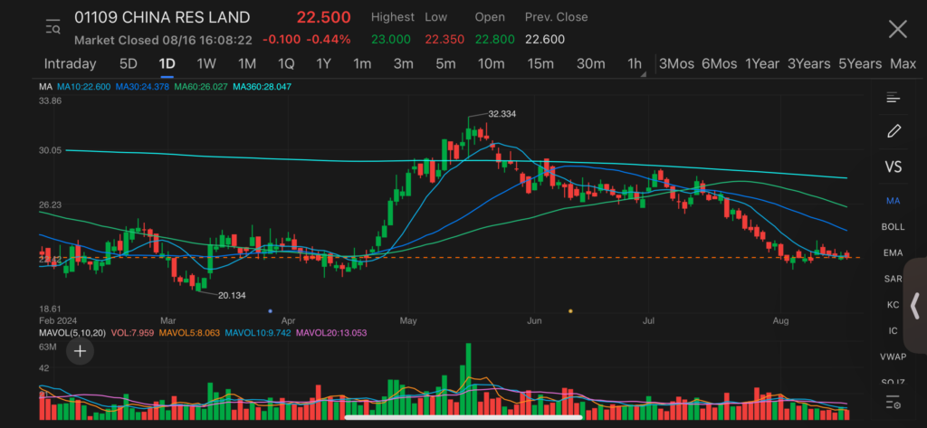Open indicator settings at sidebar bottom
Screen dimensions: 927x428
tap(894, 403)
